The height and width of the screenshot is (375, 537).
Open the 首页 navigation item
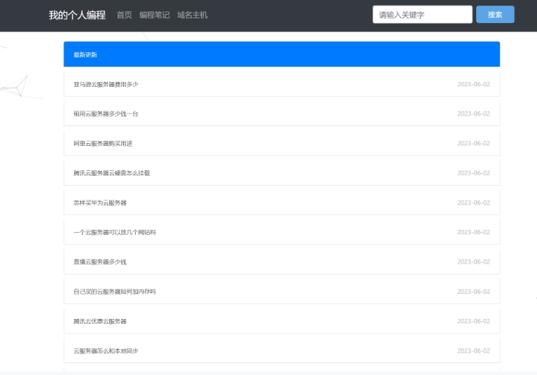click(124, 15)
